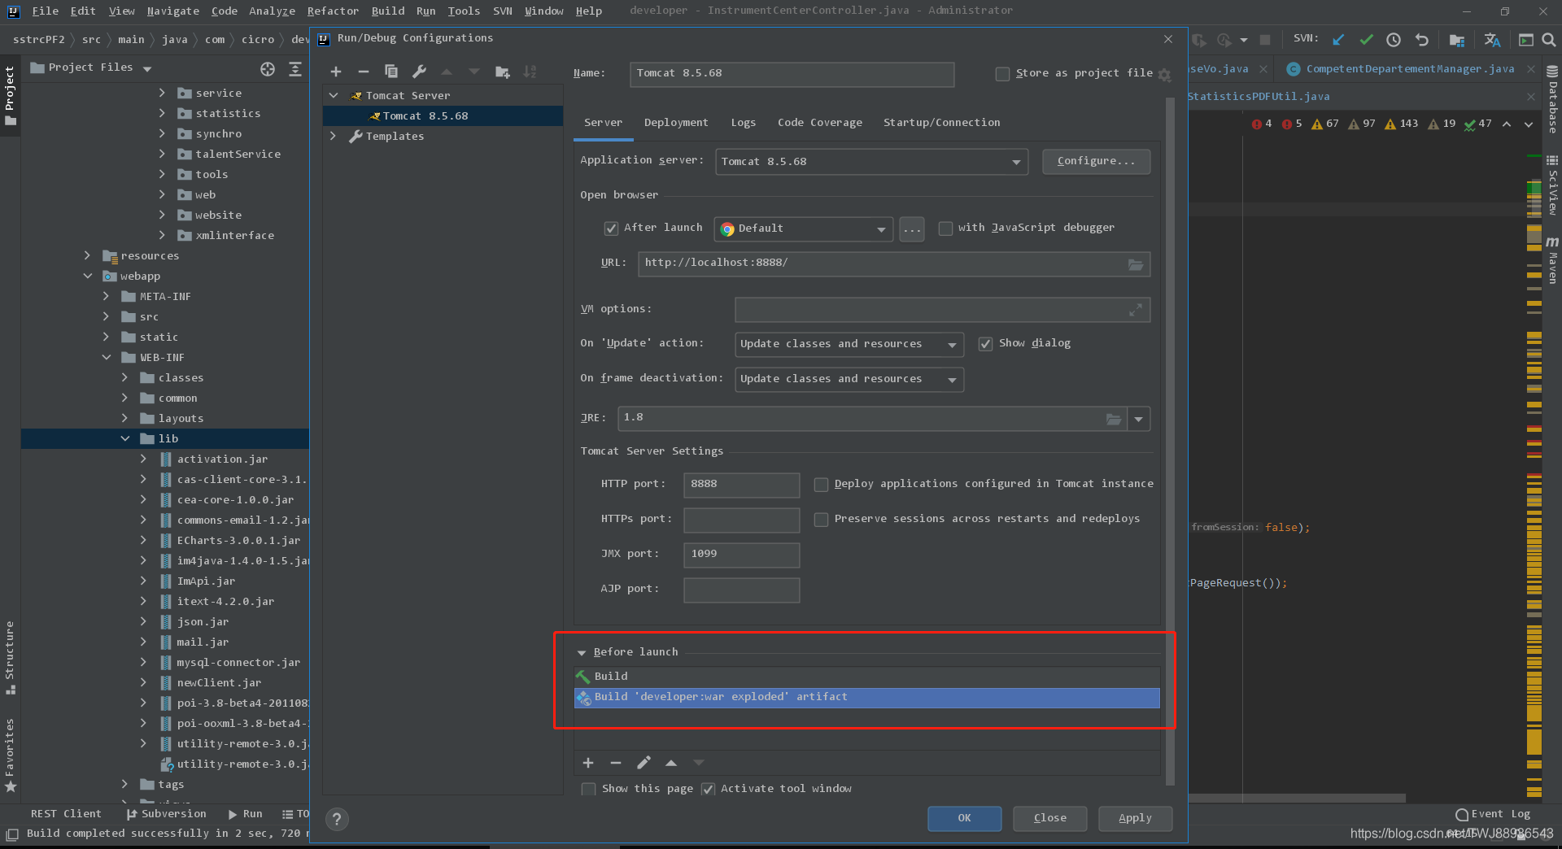
Task: Edit before launch task pencil icon
Action: (644, 763)
